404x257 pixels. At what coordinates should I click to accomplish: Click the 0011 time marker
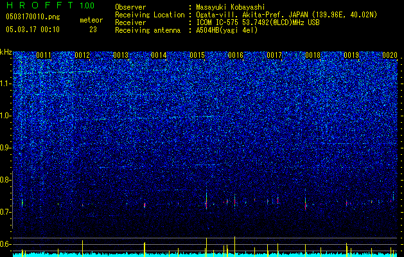(44, 55)
